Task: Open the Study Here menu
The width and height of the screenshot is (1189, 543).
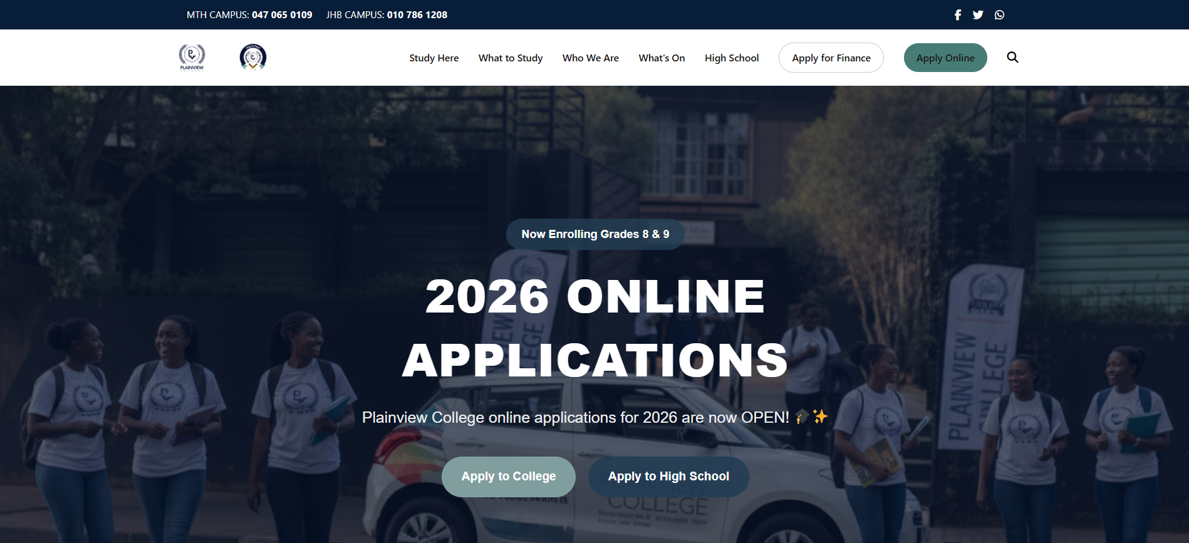Action: (x=434, y=58)
